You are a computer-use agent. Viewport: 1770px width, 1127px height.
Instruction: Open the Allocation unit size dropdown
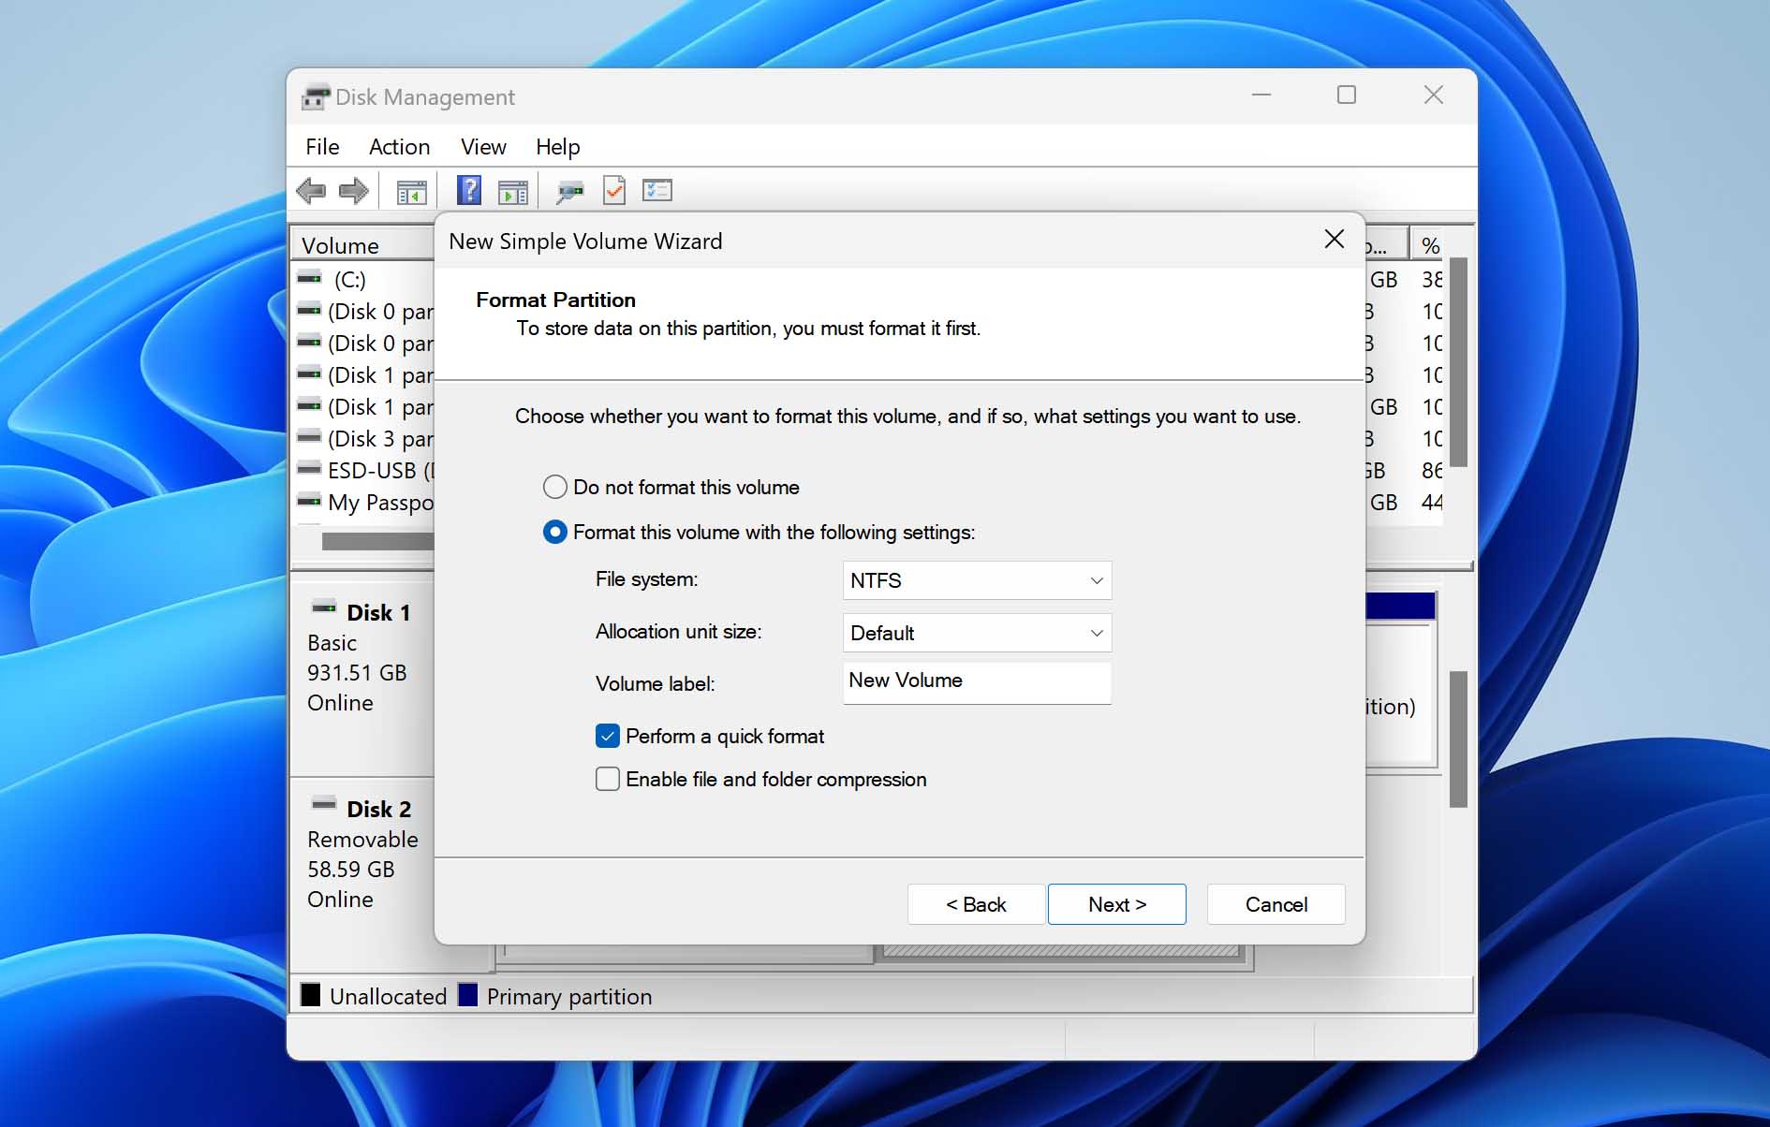(x=977, y=633)
